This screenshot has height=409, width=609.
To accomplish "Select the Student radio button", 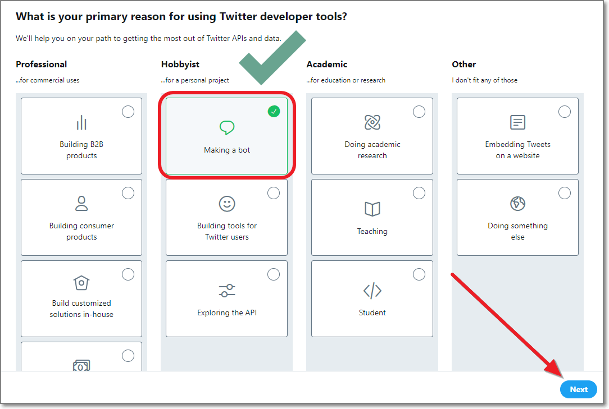I will point(419,274).
